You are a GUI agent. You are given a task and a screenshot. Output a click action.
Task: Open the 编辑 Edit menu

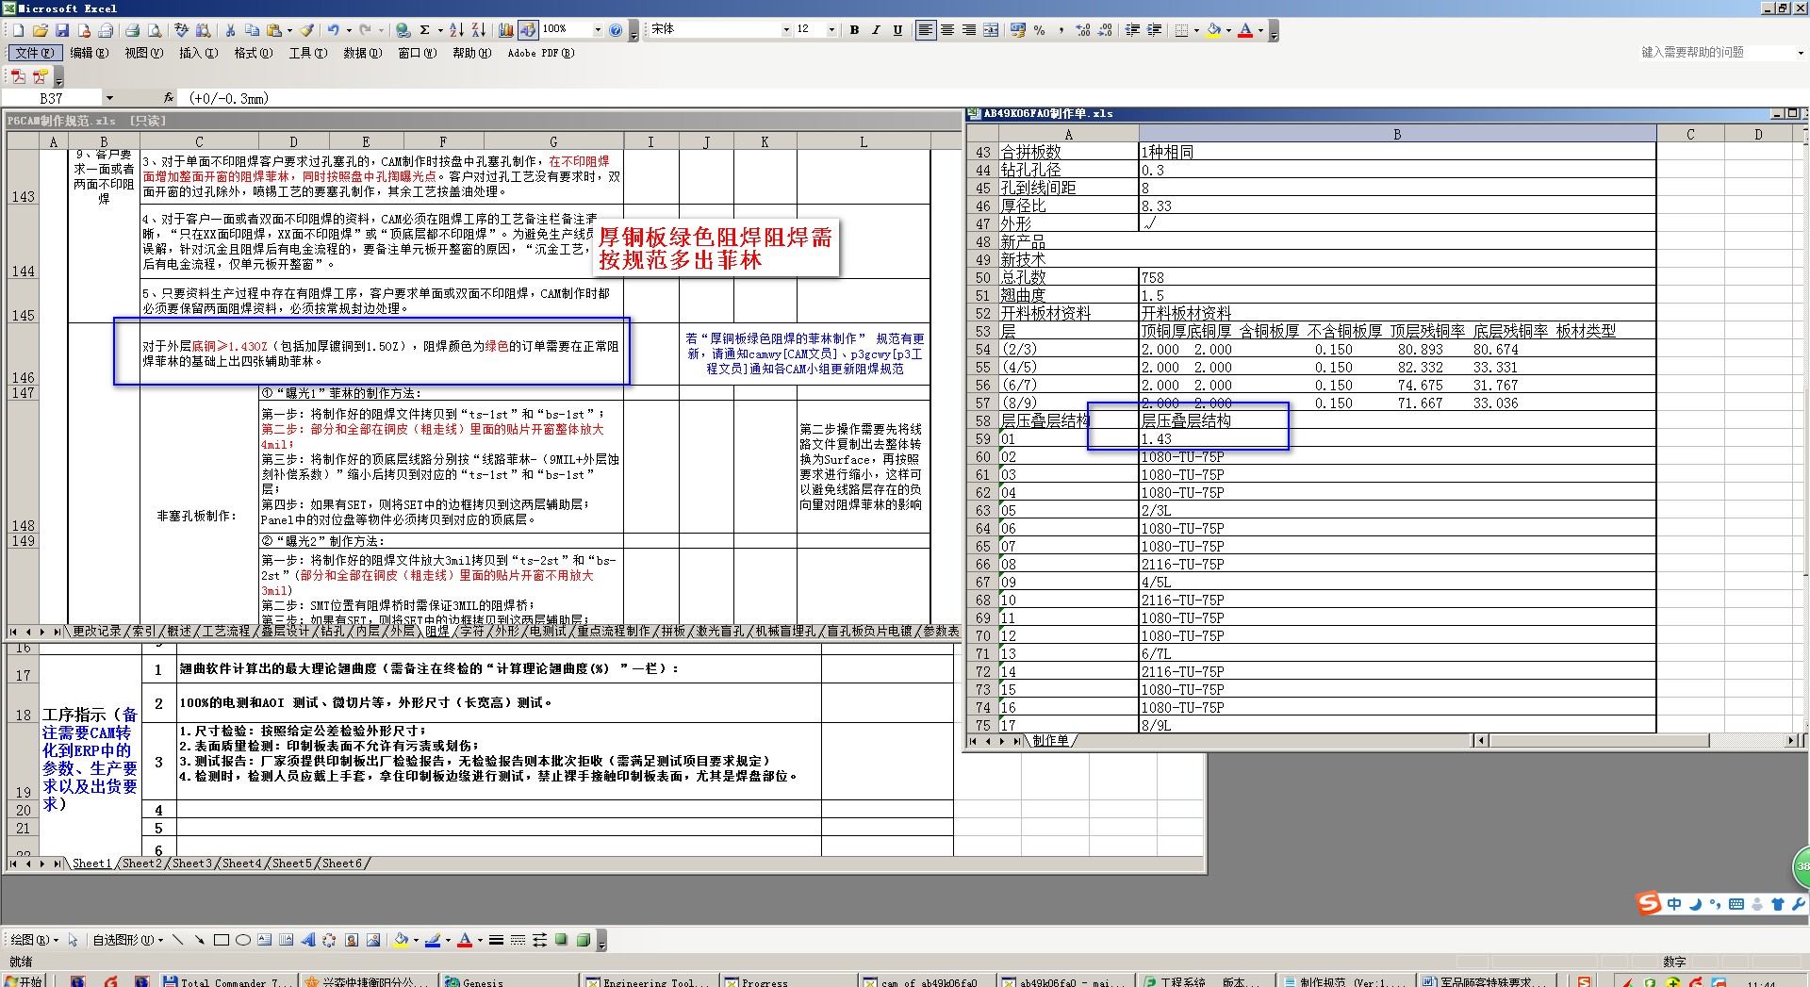[90, 53]
